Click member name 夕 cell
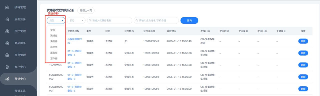The width and height of the screenshot is (320, 96). tap(125, 41)
